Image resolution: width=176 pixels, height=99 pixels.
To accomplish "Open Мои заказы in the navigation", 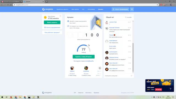I will pyautogui.click(x=75, y=9).
